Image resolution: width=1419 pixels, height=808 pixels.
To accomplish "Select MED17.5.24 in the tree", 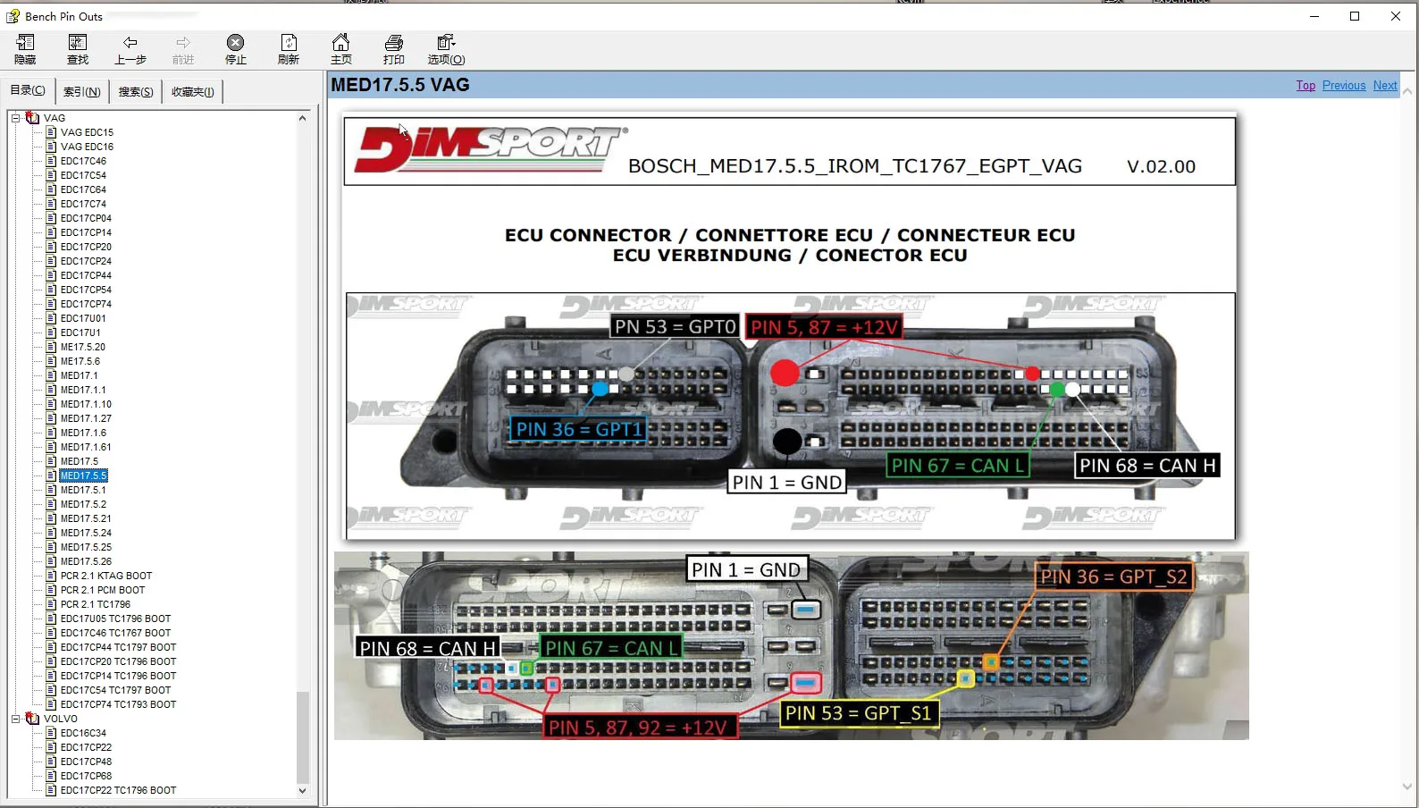I will pyautogui.click(x=86, y=533).
